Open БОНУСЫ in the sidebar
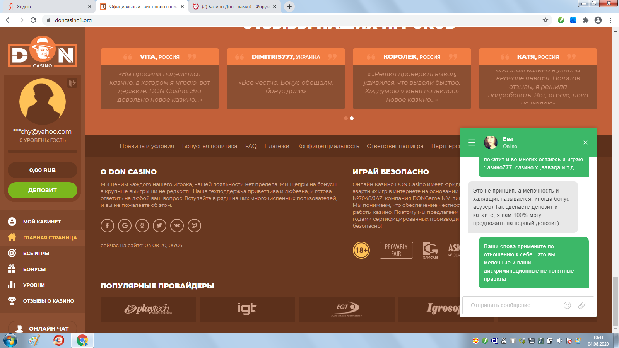The height and width of the screenshot is (348, 619). pos(34,269)
